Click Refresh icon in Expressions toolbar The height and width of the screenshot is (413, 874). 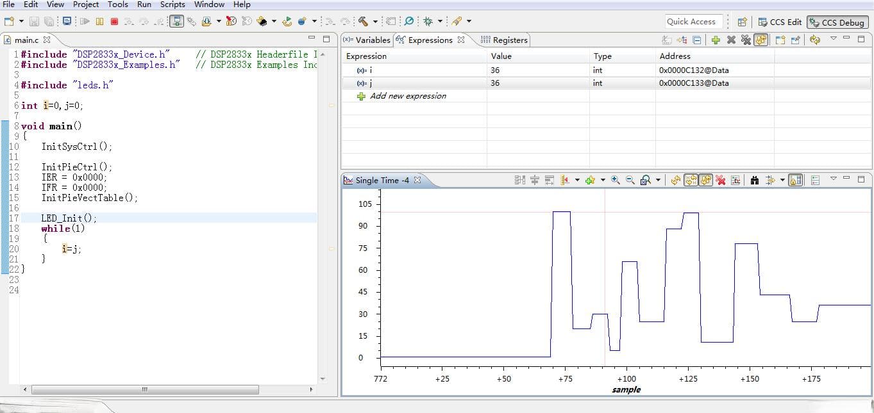[x=815, y=40]
